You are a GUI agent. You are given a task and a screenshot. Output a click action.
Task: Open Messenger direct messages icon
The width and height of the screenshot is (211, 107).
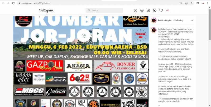tap(142, 10)
